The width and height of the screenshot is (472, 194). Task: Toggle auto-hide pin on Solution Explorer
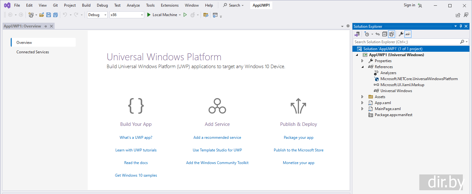(x=461, y=26)
